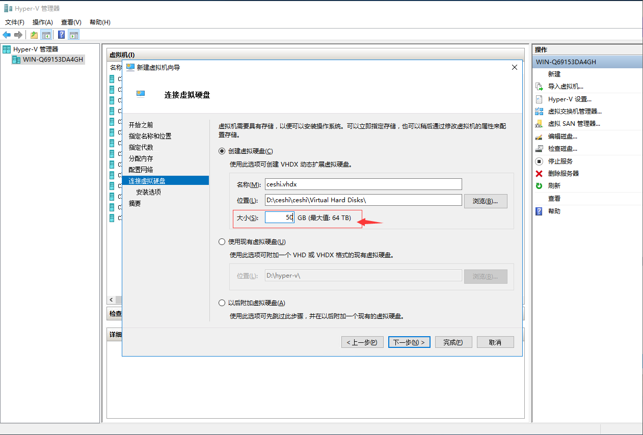
Task: Click 浏览(B) beside the location field
Action: coord(485,201)
